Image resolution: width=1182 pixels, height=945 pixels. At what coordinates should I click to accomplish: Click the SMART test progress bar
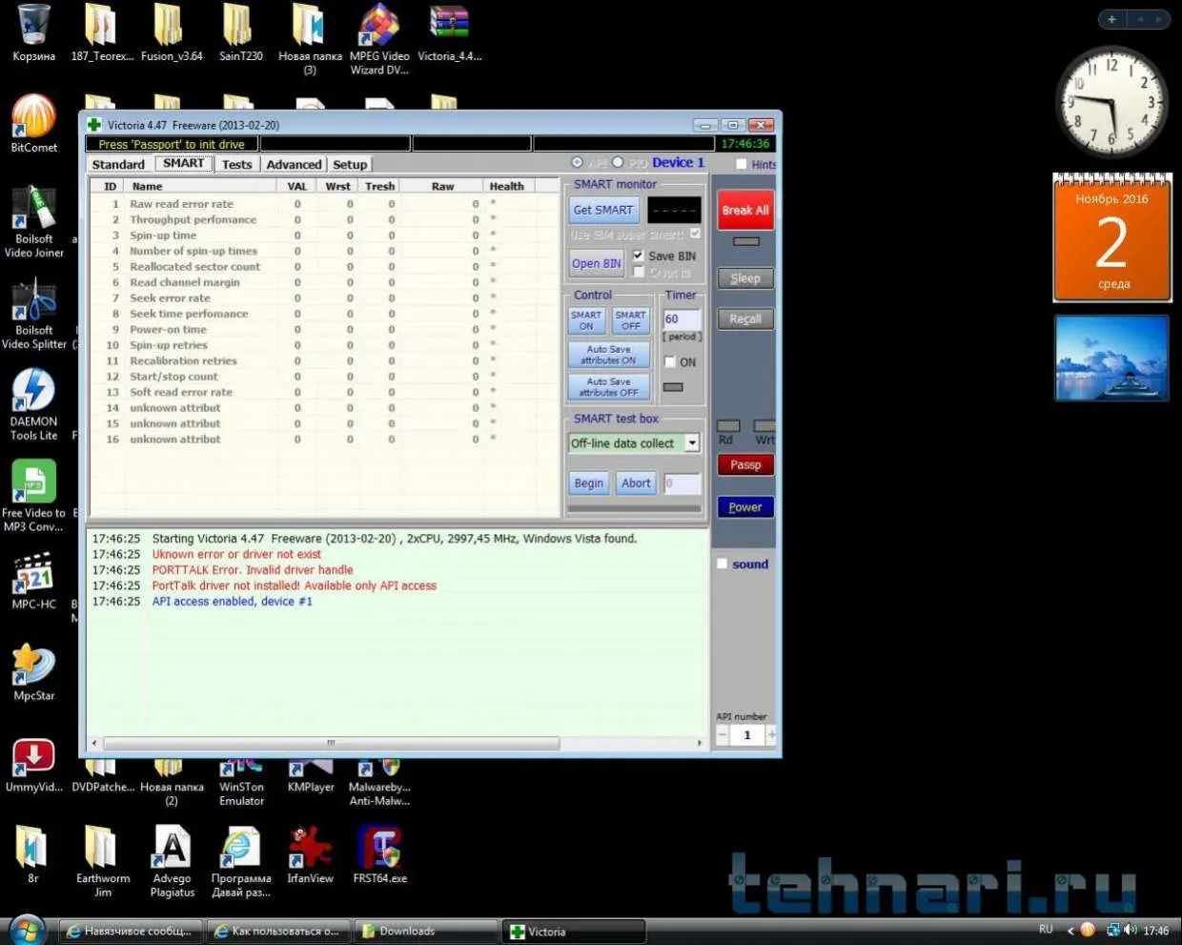pyautogui.click(x=634, y=508)
